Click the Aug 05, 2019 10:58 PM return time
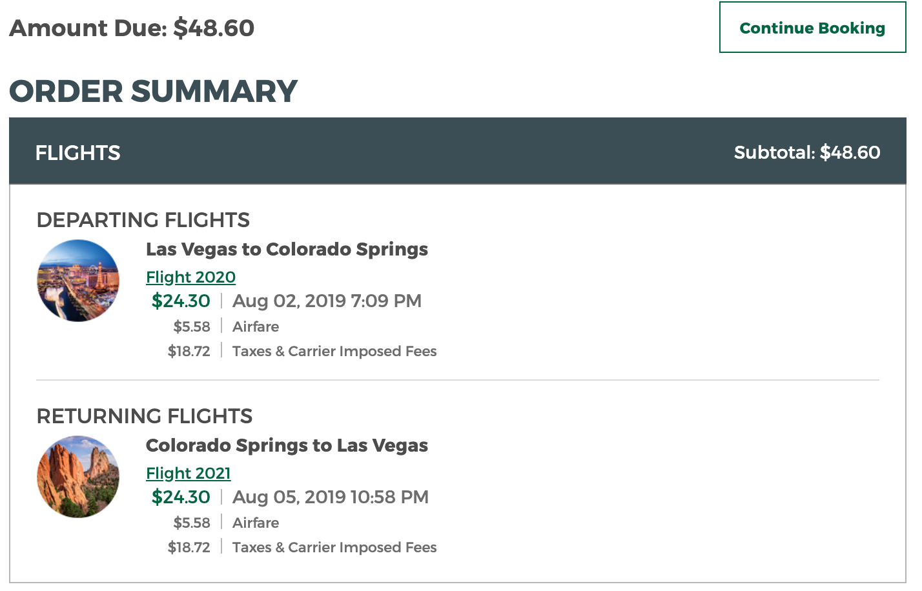922x591 pixels. click(330, 497)
